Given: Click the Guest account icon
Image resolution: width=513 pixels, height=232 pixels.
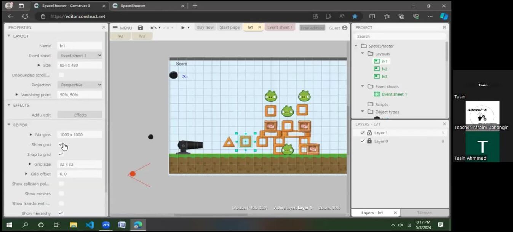Looking at the screenshot, I should tap(345, 28).
